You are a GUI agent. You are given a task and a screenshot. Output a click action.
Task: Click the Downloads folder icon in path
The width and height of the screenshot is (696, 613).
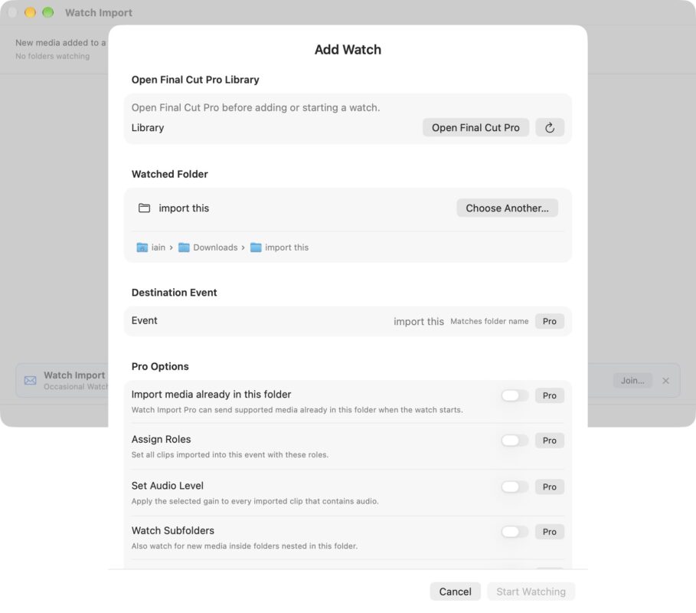click(x=184, y=247)
